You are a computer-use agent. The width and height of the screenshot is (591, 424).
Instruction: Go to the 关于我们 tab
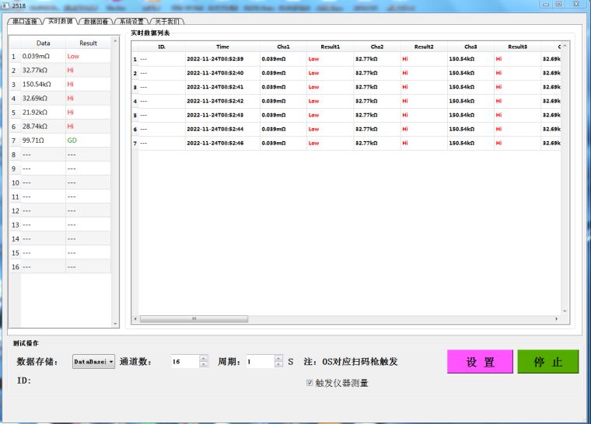(167, 22)
